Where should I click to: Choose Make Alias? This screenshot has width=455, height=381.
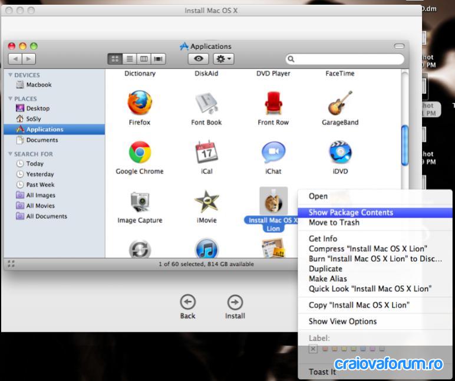[x=375, y=279]
